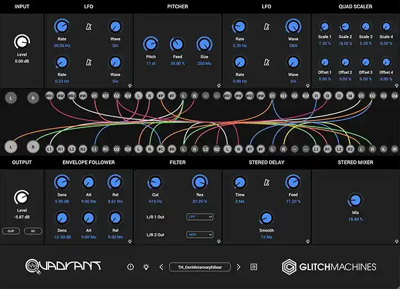
Task: Click the Glitchmachines logo
Action: 329,267
